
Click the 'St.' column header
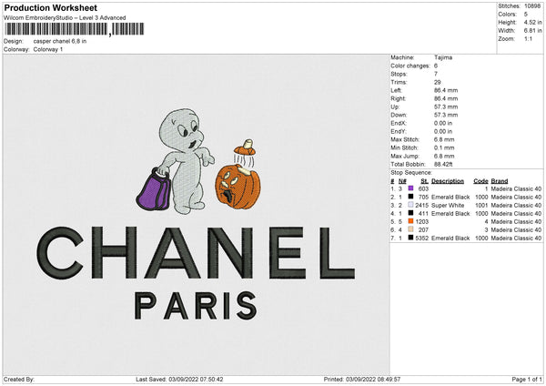pyautogui.click(x=424, y=181)
